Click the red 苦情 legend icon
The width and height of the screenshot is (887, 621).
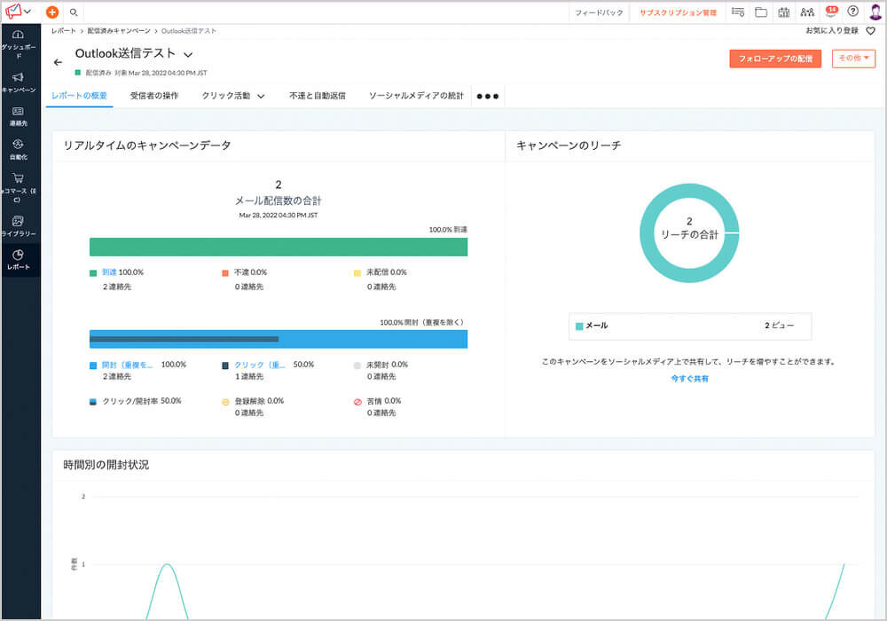point(357,402)
